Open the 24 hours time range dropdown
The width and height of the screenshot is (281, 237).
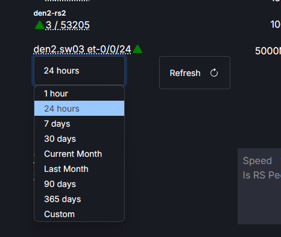[x=79, y=71]
